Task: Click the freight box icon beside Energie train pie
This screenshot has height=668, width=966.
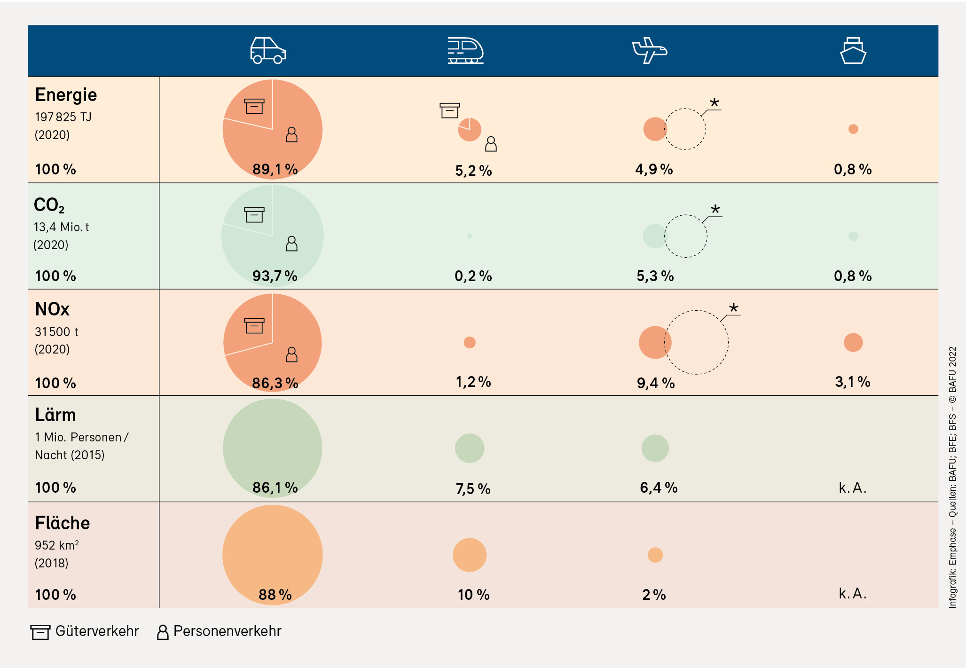Action: pyautogui.click(x=450, y=110)
